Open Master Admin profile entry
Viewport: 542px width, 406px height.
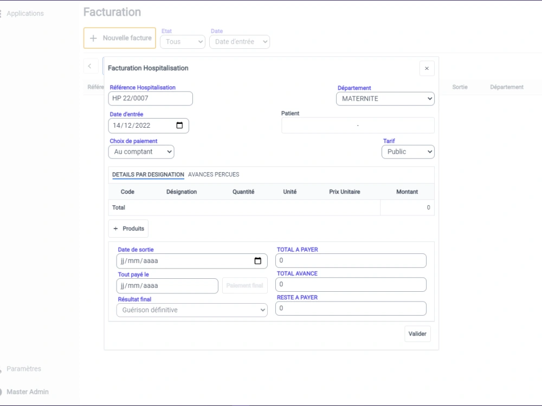27,392
